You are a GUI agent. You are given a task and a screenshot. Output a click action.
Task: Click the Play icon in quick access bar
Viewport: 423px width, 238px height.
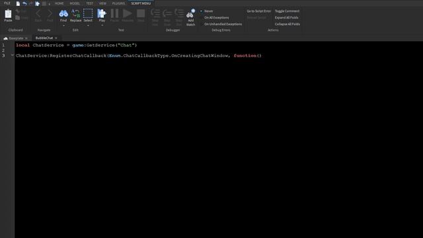pyautogui.click(x=38, y=3)
